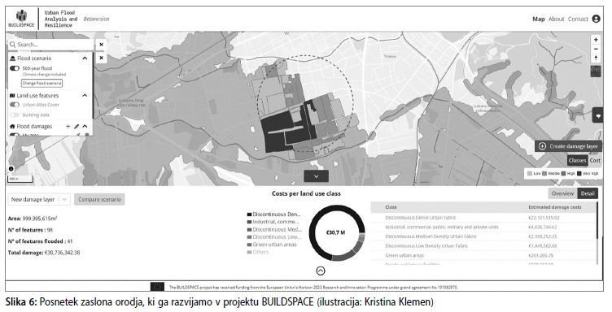Click the compass north arrow icon
Image resolution: width=612 pixels, height=312 pixels.
[596, 58]
